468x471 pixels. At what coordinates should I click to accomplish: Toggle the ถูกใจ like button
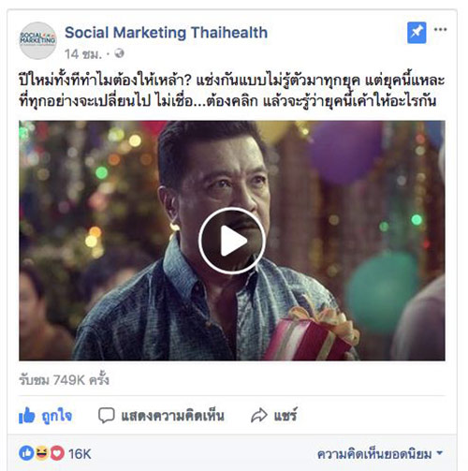[46, 416]
